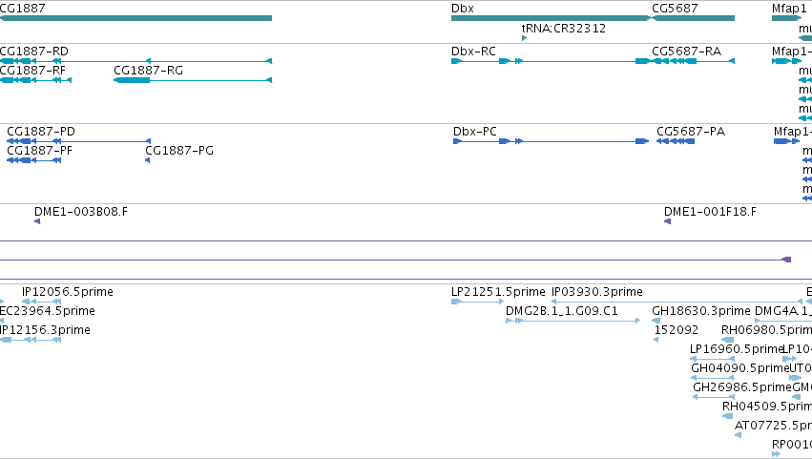Image resolution: width=812 pixels, height=459 pixels.
Task: Click the DME1-003B08.F label text
Action: tap(81, 212)
